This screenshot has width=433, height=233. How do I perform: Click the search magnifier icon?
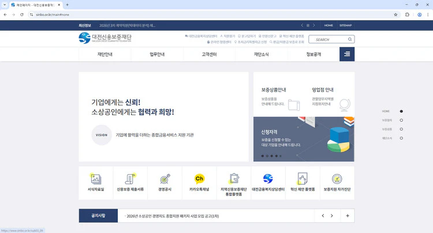[x=350, y=39]
